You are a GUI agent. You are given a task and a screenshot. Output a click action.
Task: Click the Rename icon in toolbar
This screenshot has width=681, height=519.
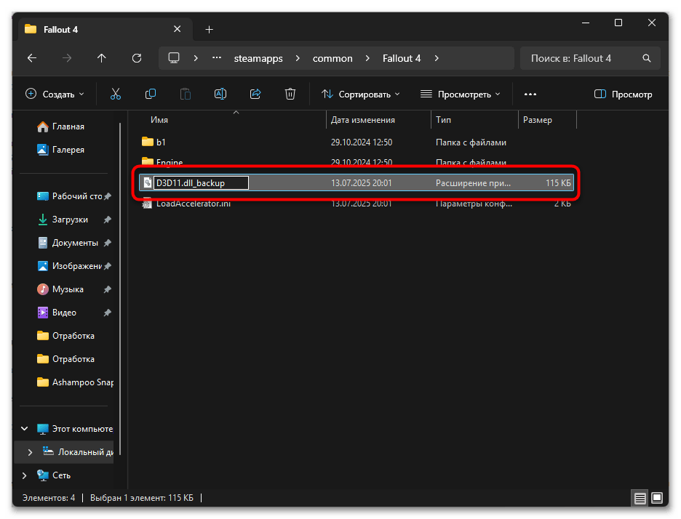220,94
